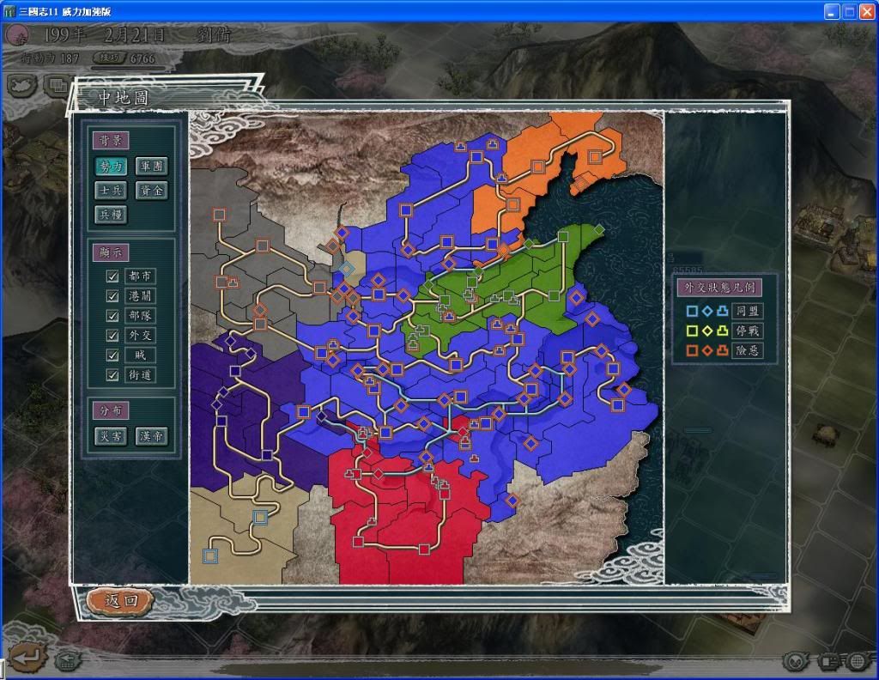
Task: Select the easternmost city square in orange territory
Action: [595, 157]
